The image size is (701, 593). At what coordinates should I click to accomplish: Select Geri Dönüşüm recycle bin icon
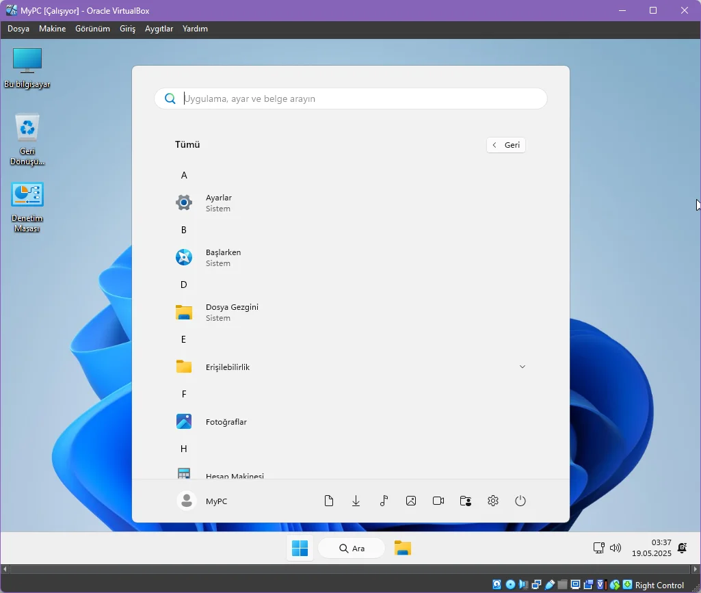(x=27, y=140)
